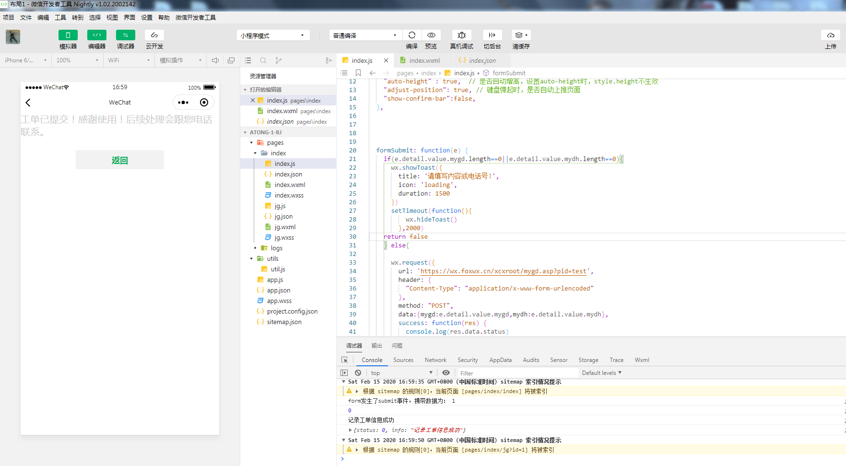Click the file list icon in explorer toolbar
The image size is (846, 466).
point(248,60)
